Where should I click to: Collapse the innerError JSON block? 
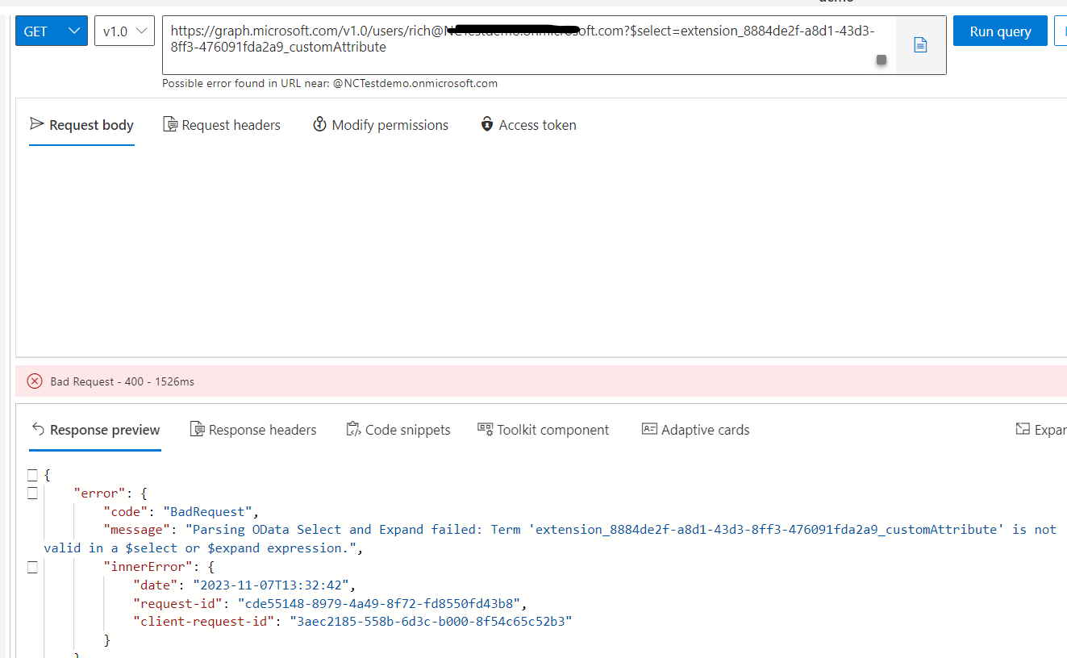(x=32, y=567)
